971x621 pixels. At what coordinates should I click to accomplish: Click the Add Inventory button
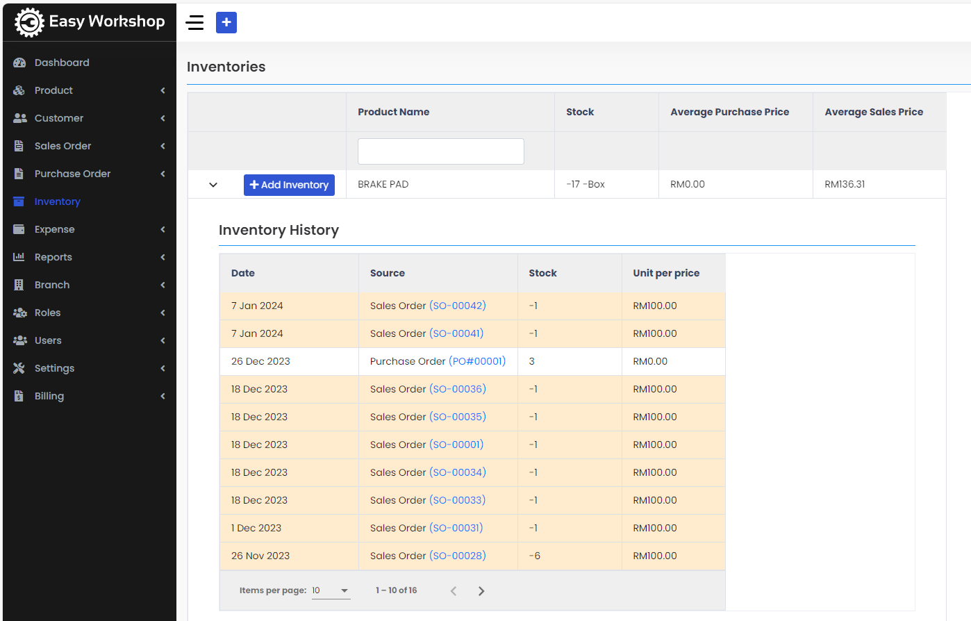click(289, 185)
